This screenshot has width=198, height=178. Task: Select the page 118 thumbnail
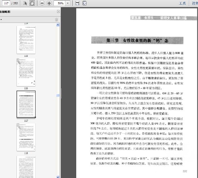(26, 137)
